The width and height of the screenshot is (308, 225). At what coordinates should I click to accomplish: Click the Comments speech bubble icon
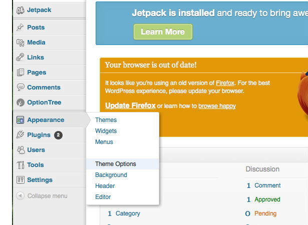point(21,87)
